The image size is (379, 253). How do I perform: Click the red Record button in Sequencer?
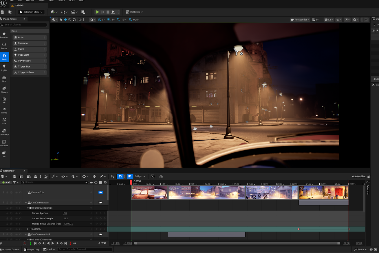(x=25, y=243)
